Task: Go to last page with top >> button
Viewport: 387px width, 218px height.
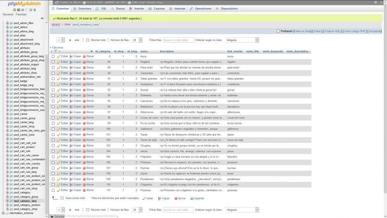Action: (77, 40)
